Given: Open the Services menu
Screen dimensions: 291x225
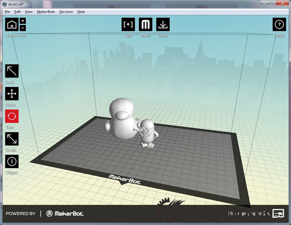Looking at the screenshot, I should point(66,11).
